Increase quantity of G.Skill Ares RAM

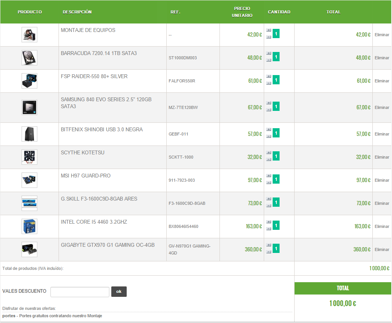pyautogui.click(x=268, y=199)
